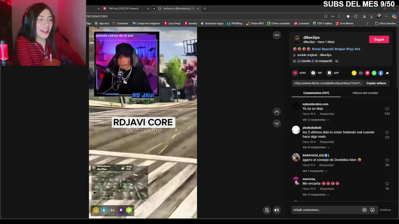Mute the video volume speaker
This screenshot has height=224, width=399.
point(276,210)
